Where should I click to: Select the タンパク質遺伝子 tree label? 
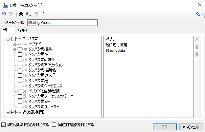[42, 75]
